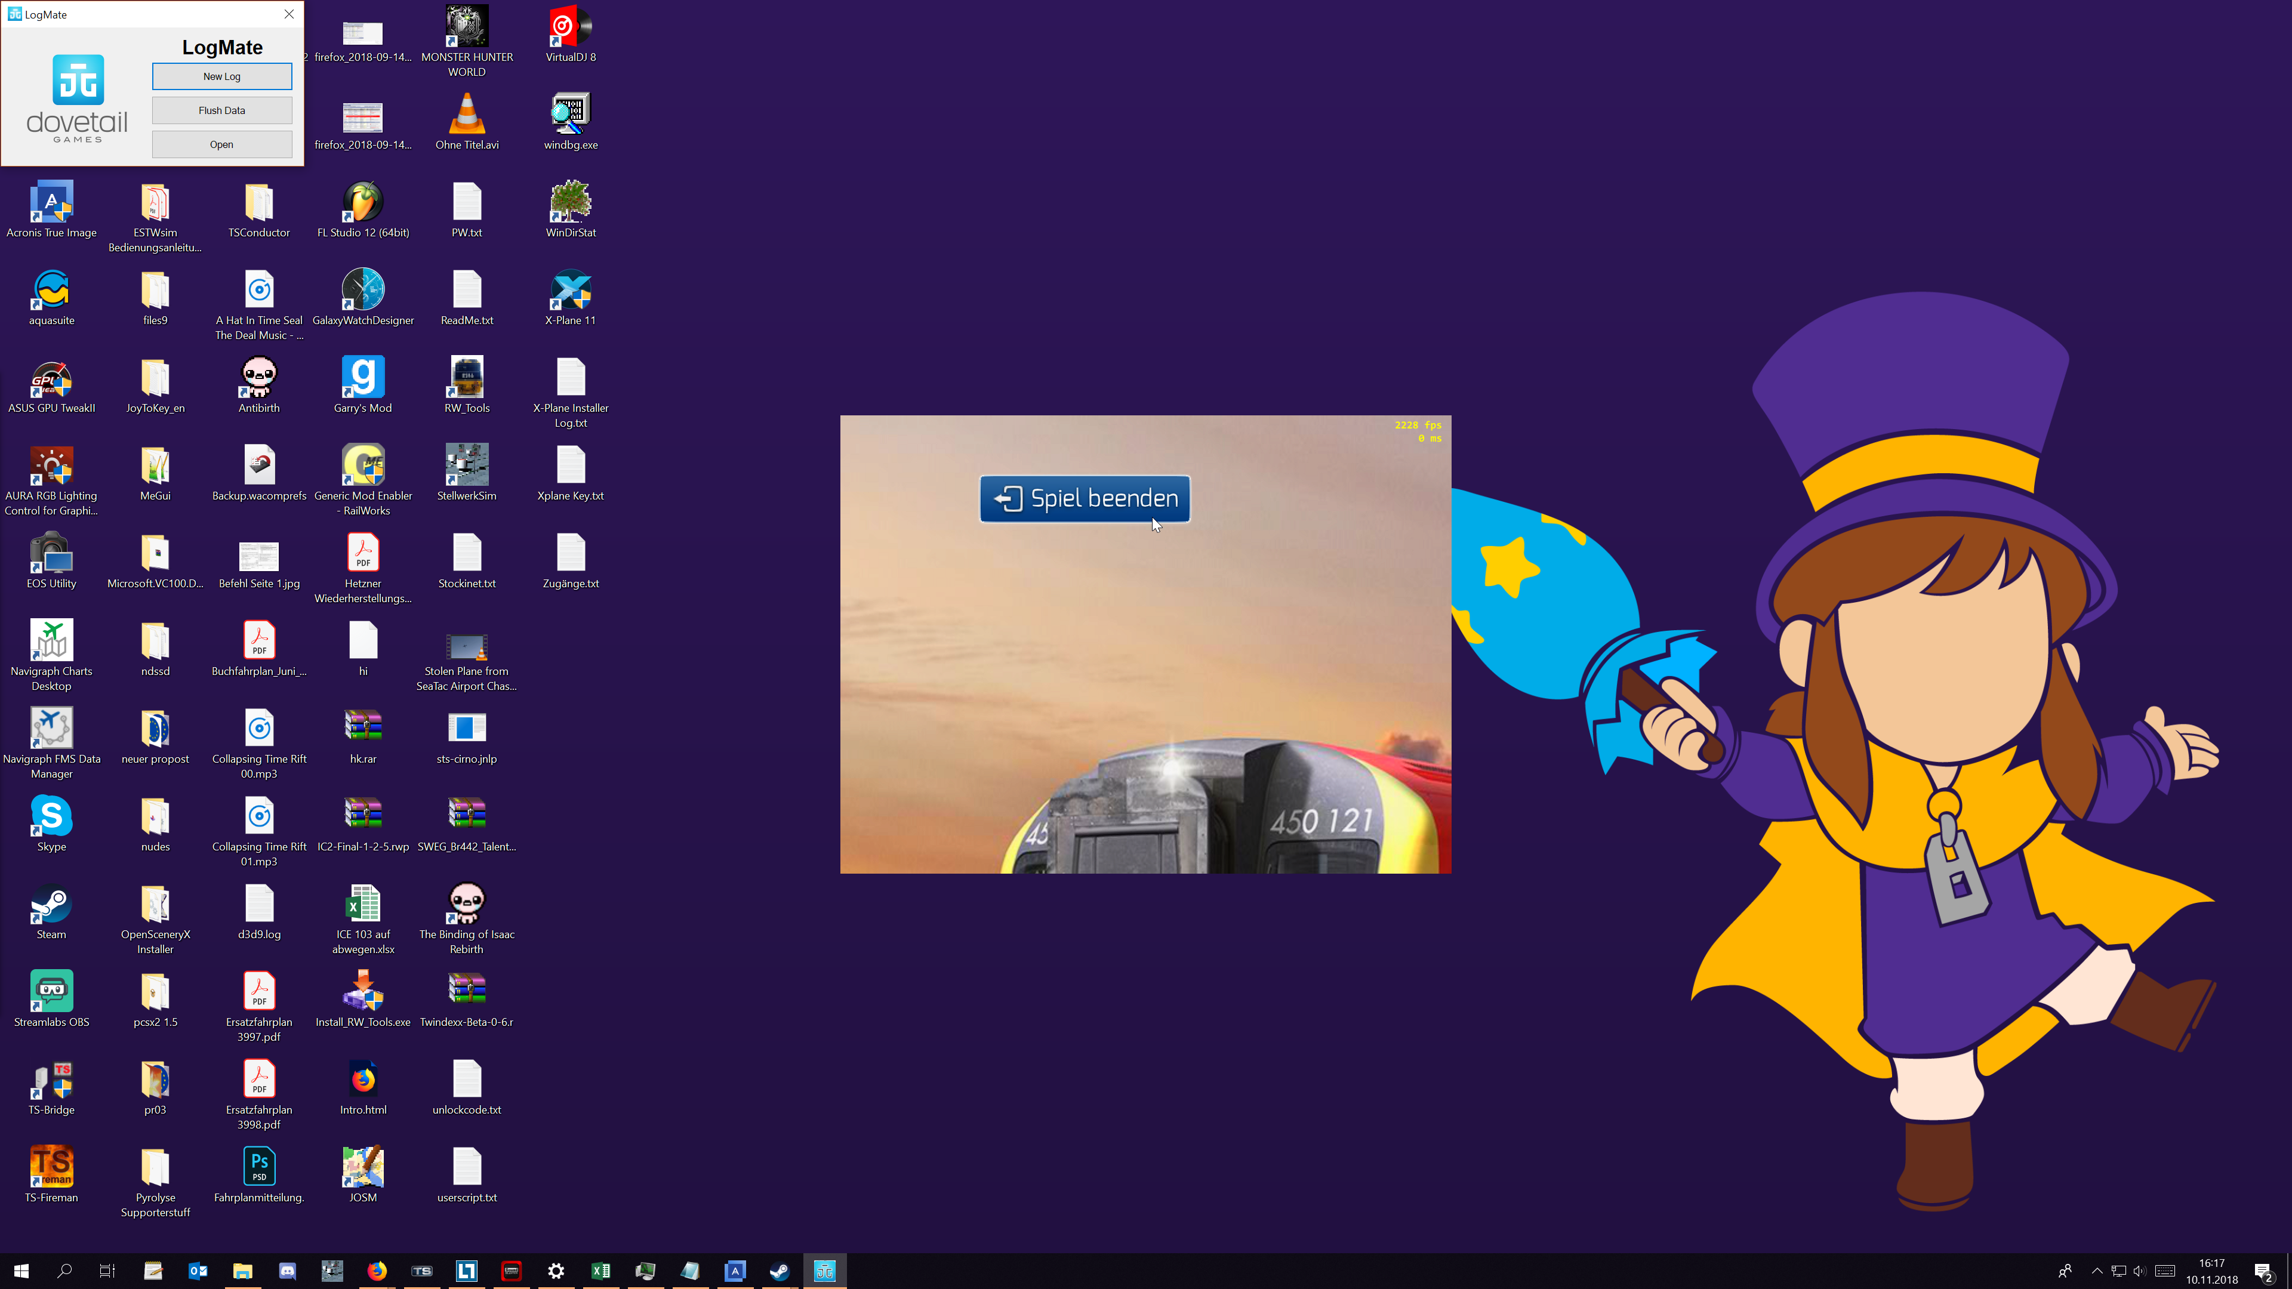Image resolution: width=2292 pixels, height=1289 pixels.
Task: Click the taskbar clock showing 16:17
Action: (2211, 1271)
